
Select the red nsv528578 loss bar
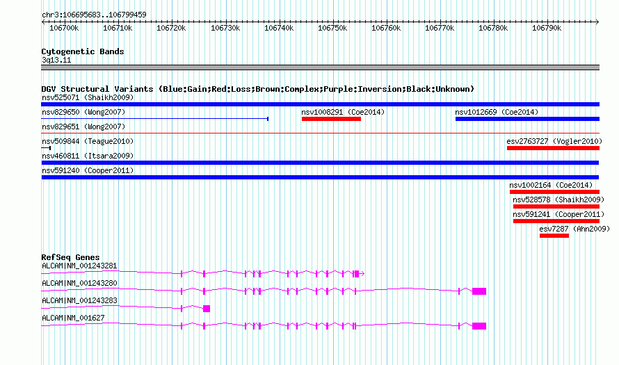pos(556,206)
